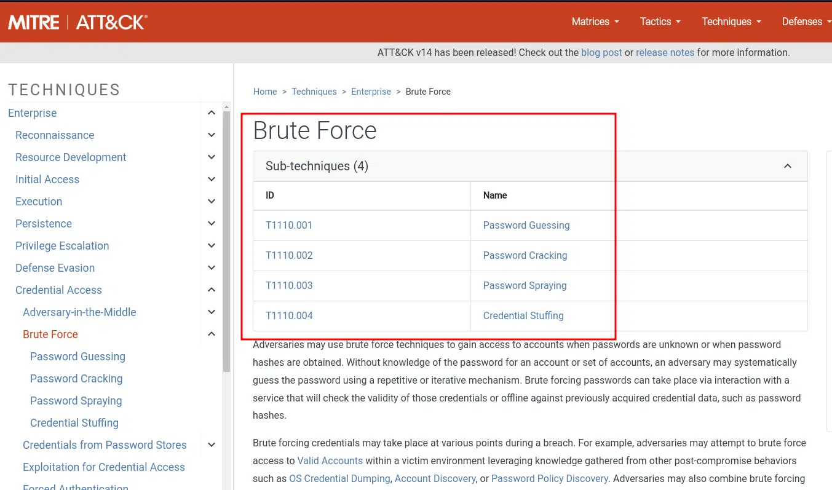Open the release notes link
Screen dimensions: 832x490
665,52
